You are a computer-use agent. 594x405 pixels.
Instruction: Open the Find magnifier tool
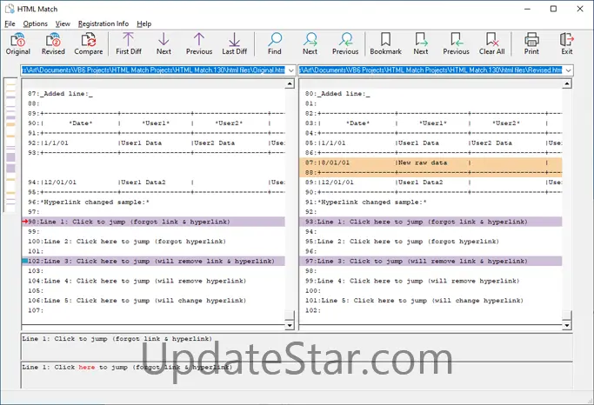click(x=275, y=44)
